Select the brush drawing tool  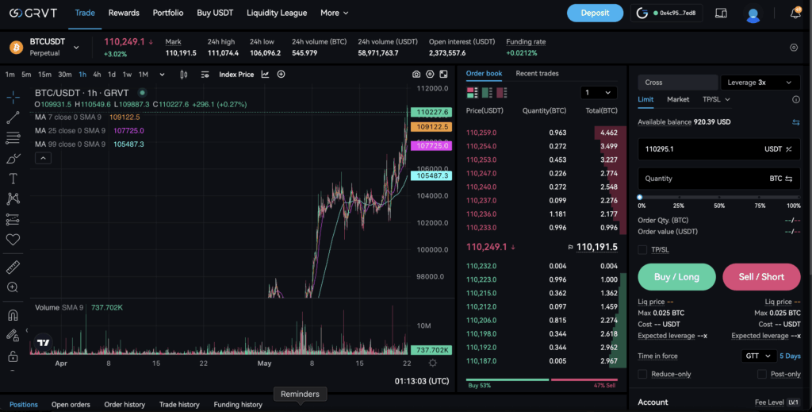13,159
